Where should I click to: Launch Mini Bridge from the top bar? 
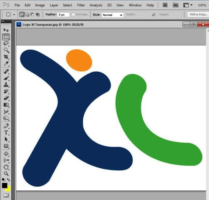pos(176,5)
